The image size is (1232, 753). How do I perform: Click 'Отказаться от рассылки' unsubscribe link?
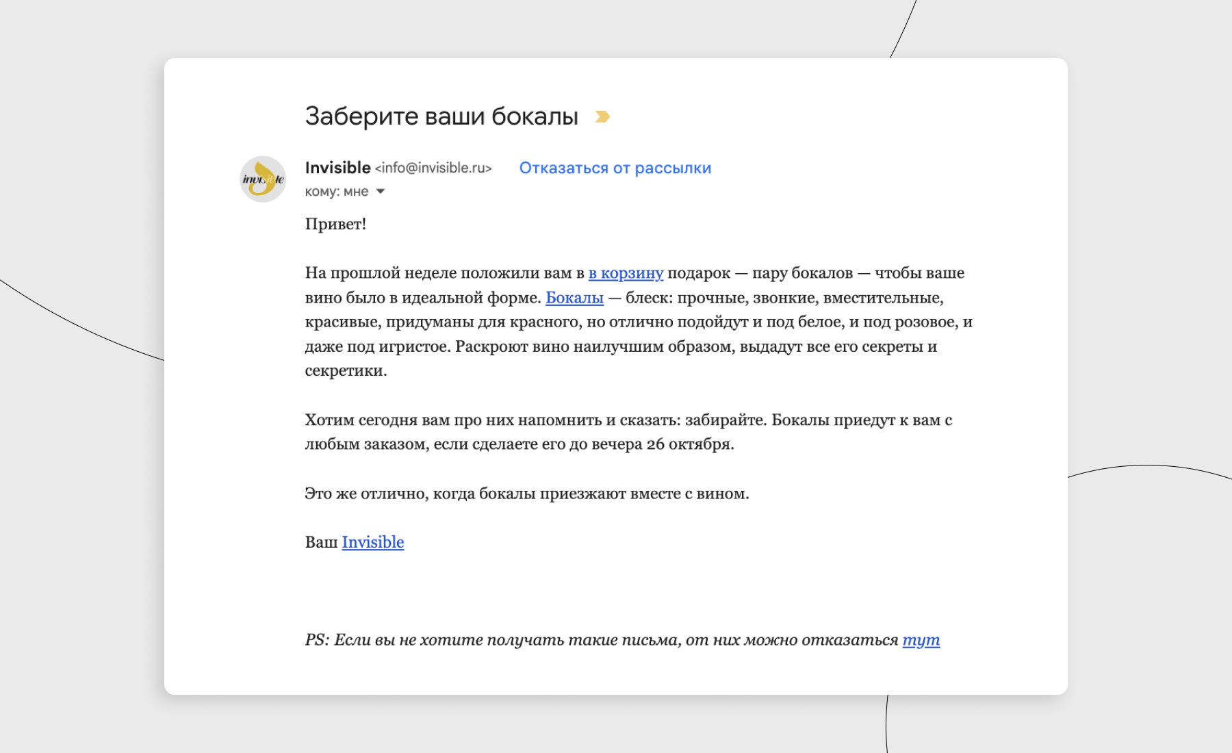[615, 168]
